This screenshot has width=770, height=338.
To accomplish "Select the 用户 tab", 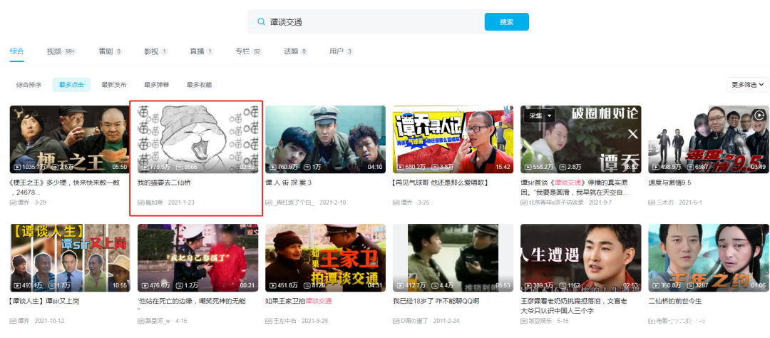I will pyautogui.click(x=342, y=51).
